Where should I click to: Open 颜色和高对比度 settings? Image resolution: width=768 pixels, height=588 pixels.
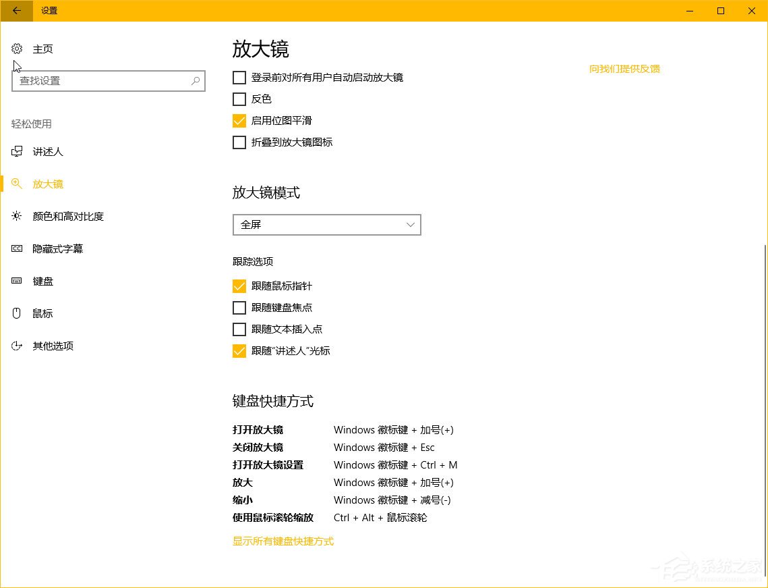[67, 216]
